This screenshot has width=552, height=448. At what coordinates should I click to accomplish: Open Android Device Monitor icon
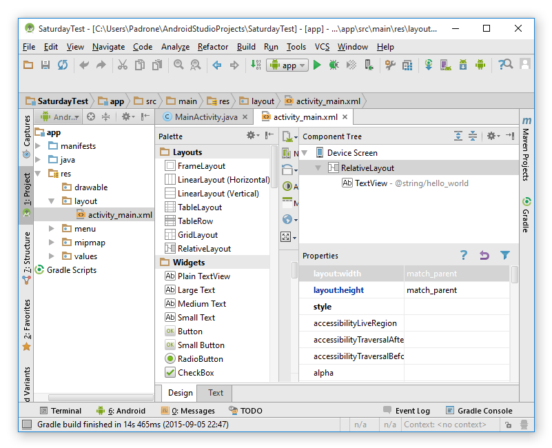pos(480,65)
